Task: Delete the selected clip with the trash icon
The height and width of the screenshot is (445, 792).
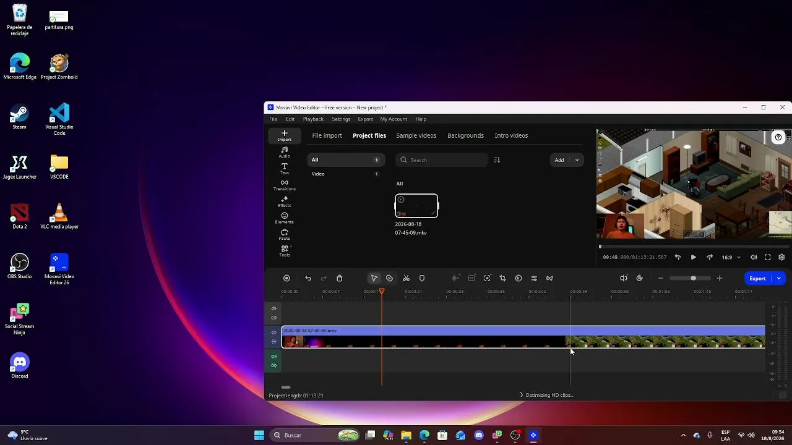Action: [339, 278]
